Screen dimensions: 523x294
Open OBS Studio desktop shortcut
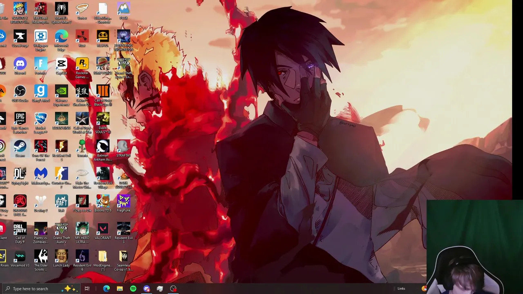tap(20, 94)
